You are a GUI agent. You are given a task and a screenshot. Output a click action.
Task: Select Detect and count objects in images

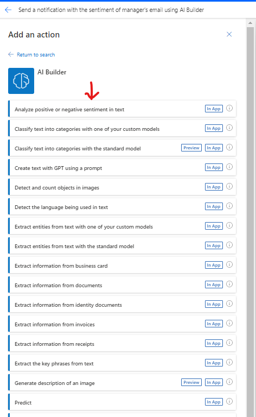point(122,187)
